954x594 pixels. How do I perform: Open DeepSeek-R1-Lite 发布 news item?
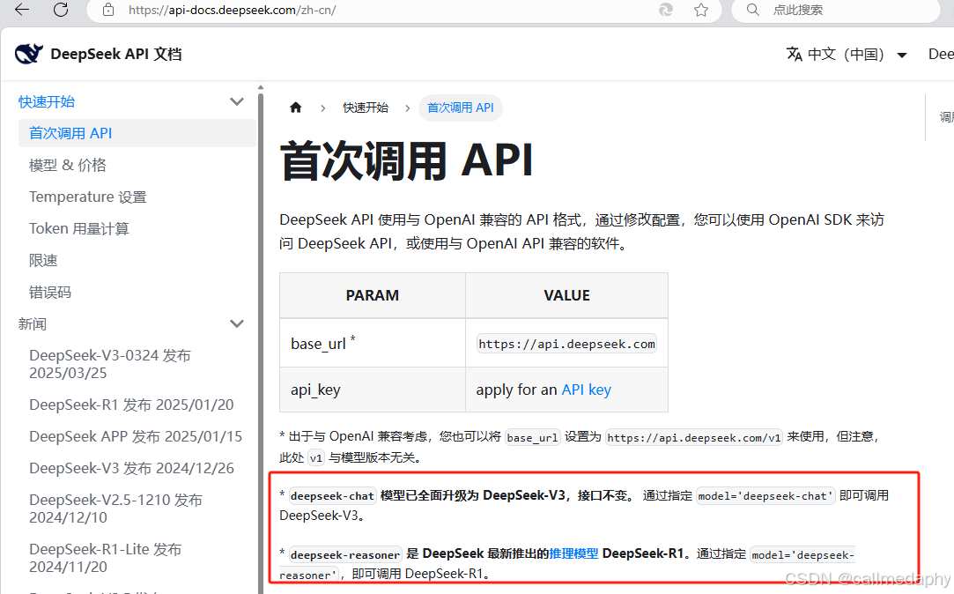pyautogui.click(x=105, y=558)
